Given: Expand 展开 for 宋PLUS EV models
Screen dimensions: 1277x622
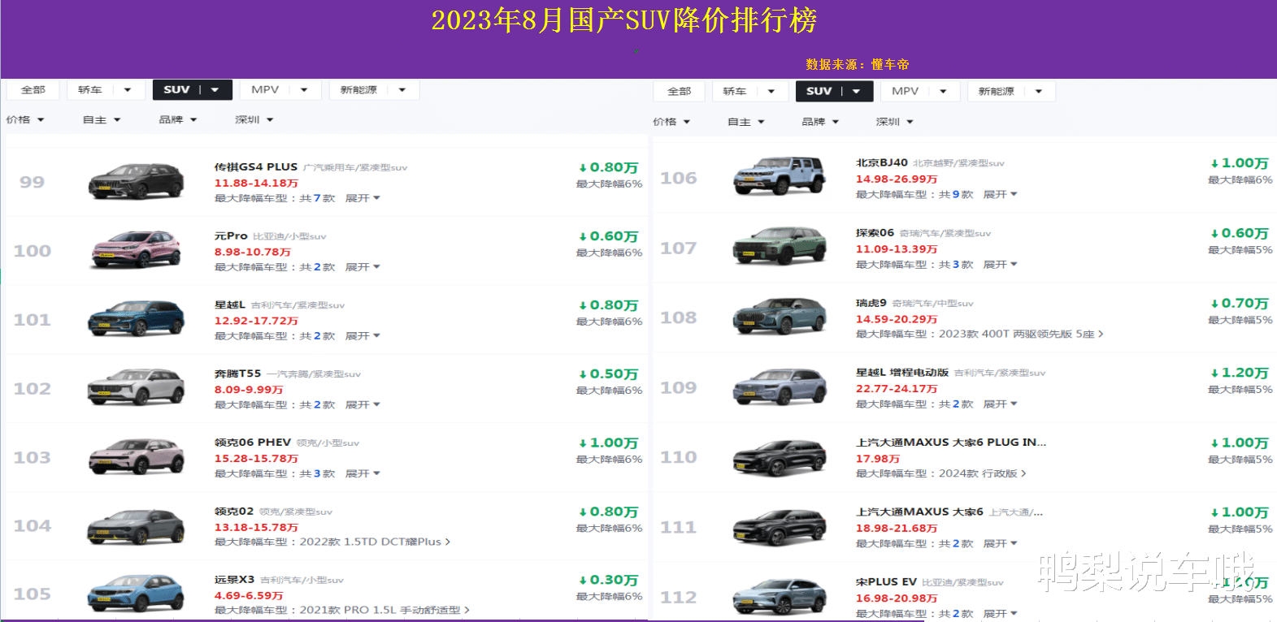Looking at the screenshot, I should [x=1001, y=614].
